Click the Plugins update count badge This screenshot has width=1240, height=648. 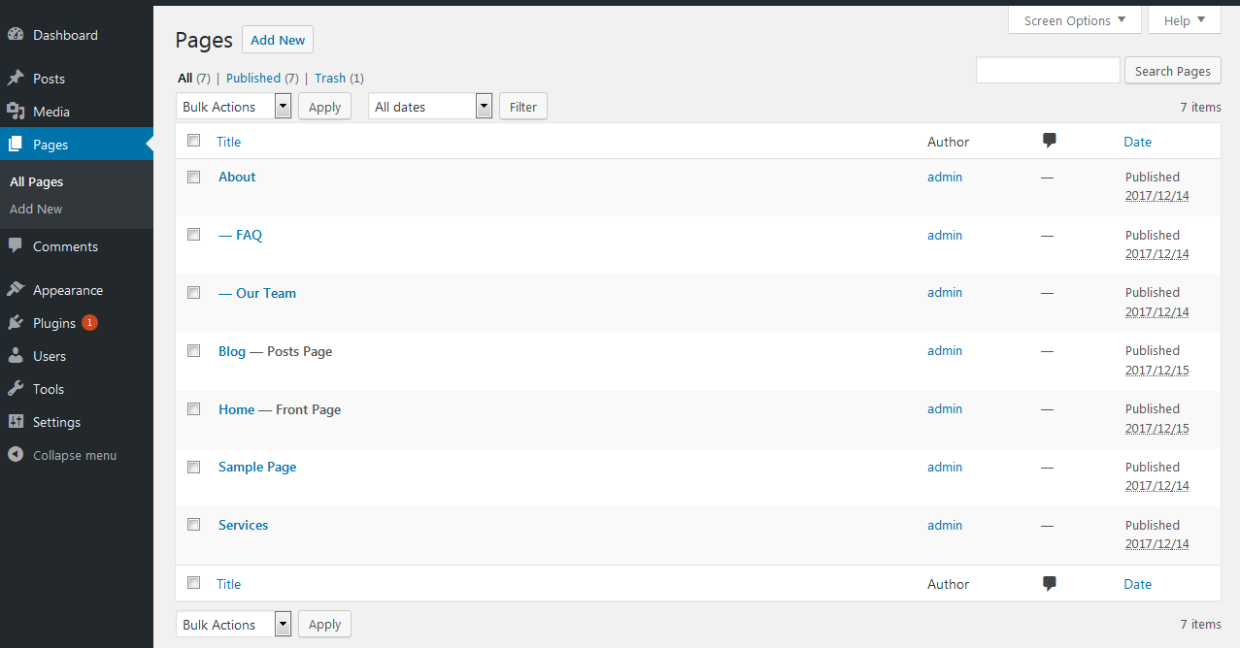click(89, 323)
